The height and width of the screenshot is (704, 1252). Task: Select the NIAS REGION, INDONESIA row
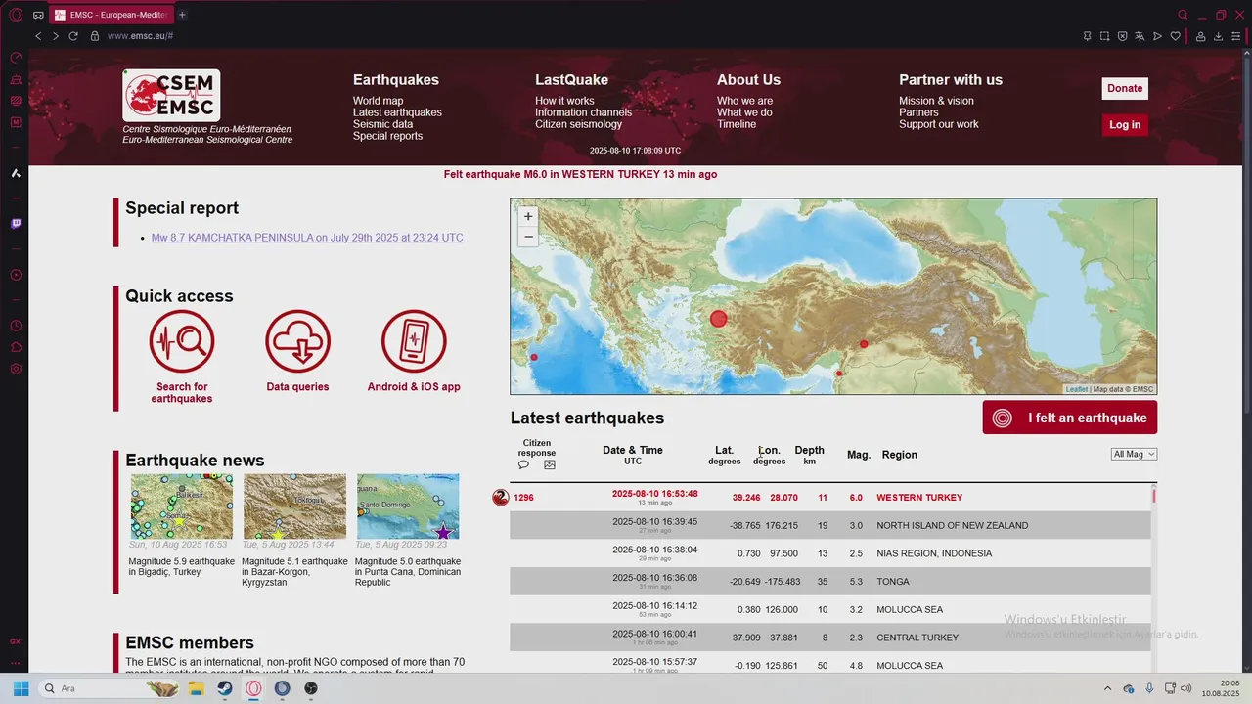point(829,553)
